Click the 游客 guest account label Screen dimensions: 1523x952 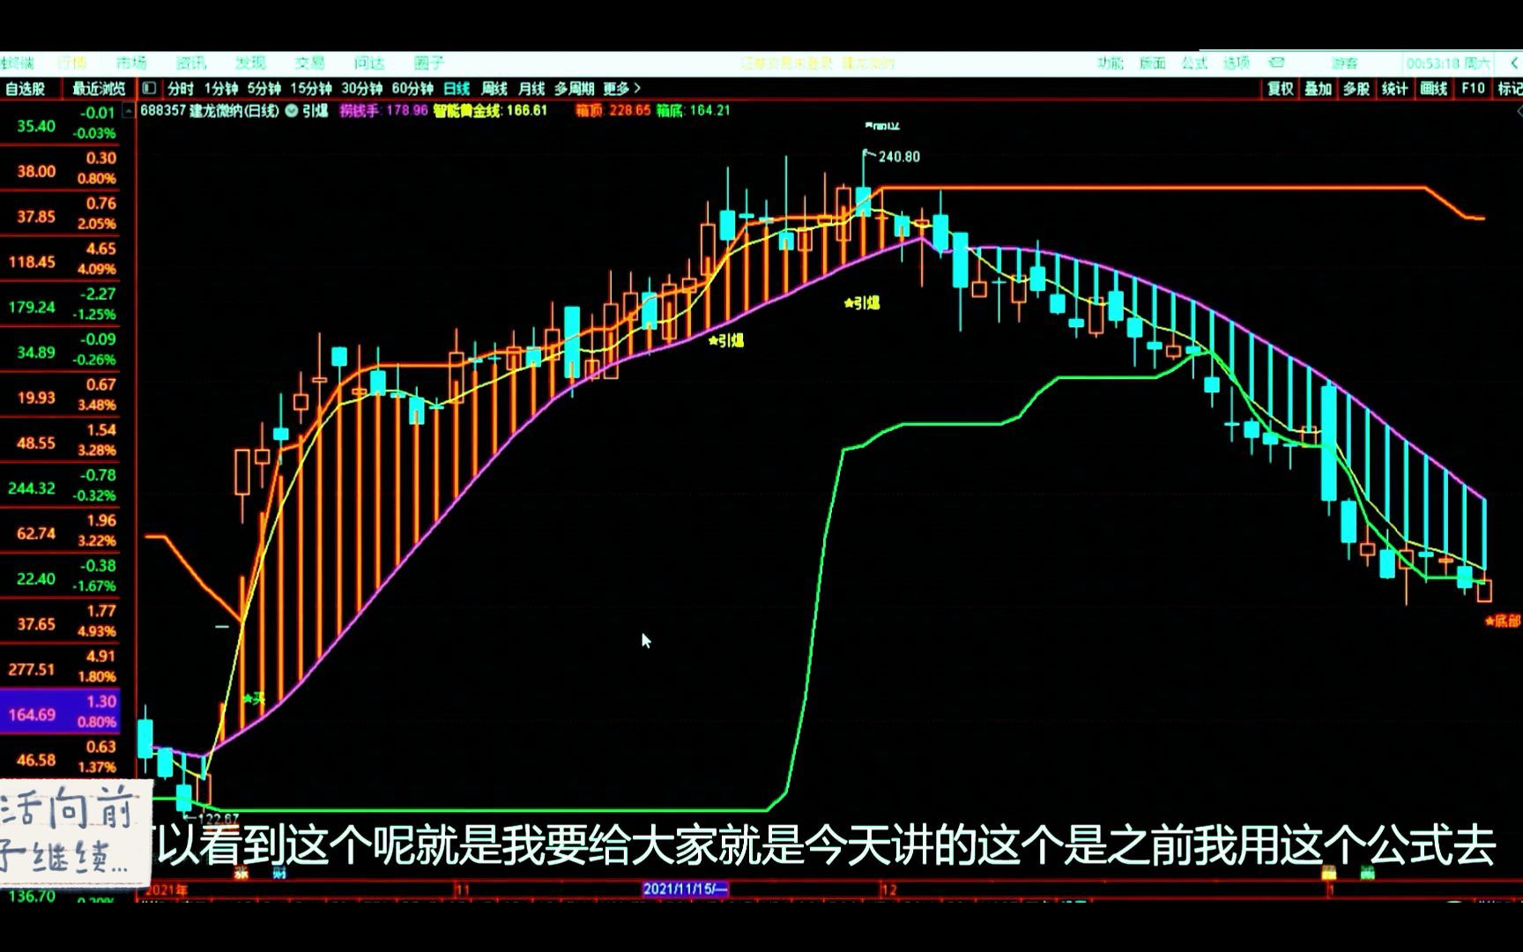[1345, 63]
